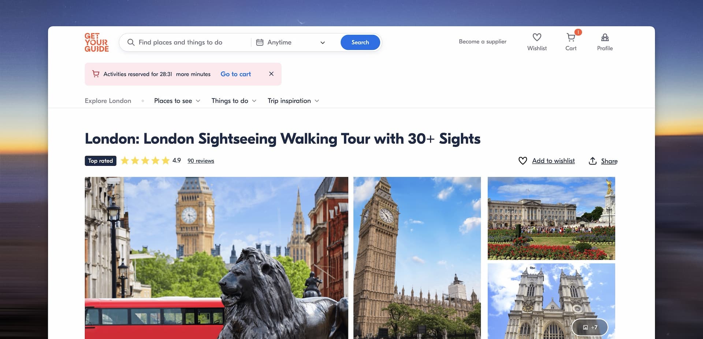This screenshot has width=703, height=339.
Task: Open the 90 reviews link
Action: tap(201, 161)
